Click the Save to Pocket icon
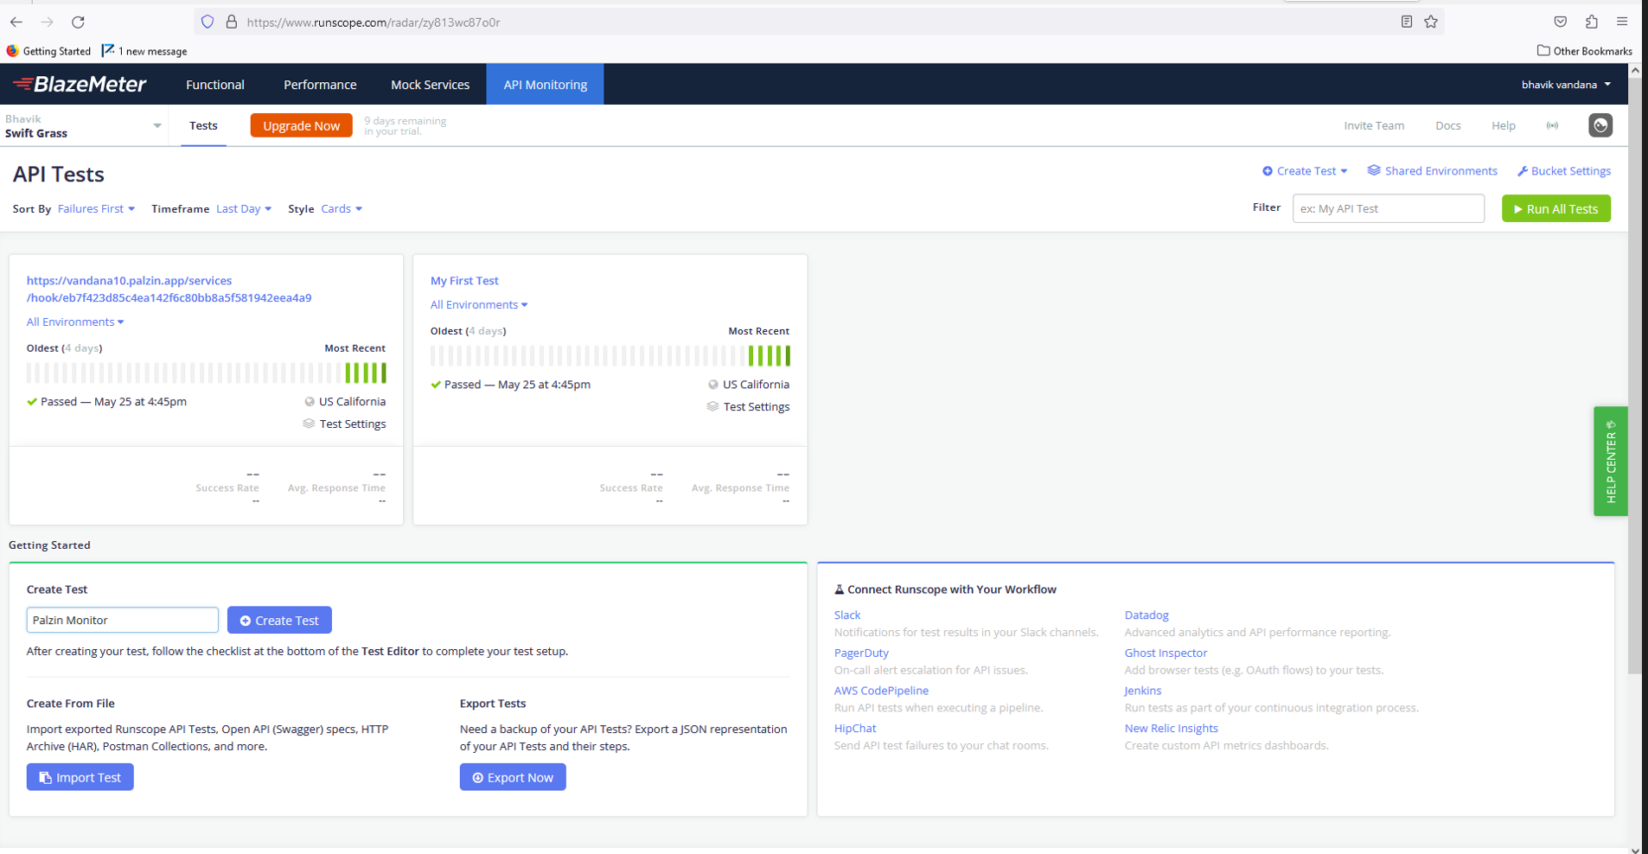Viewport: 1648px width, 854px height. [1560, 22]
